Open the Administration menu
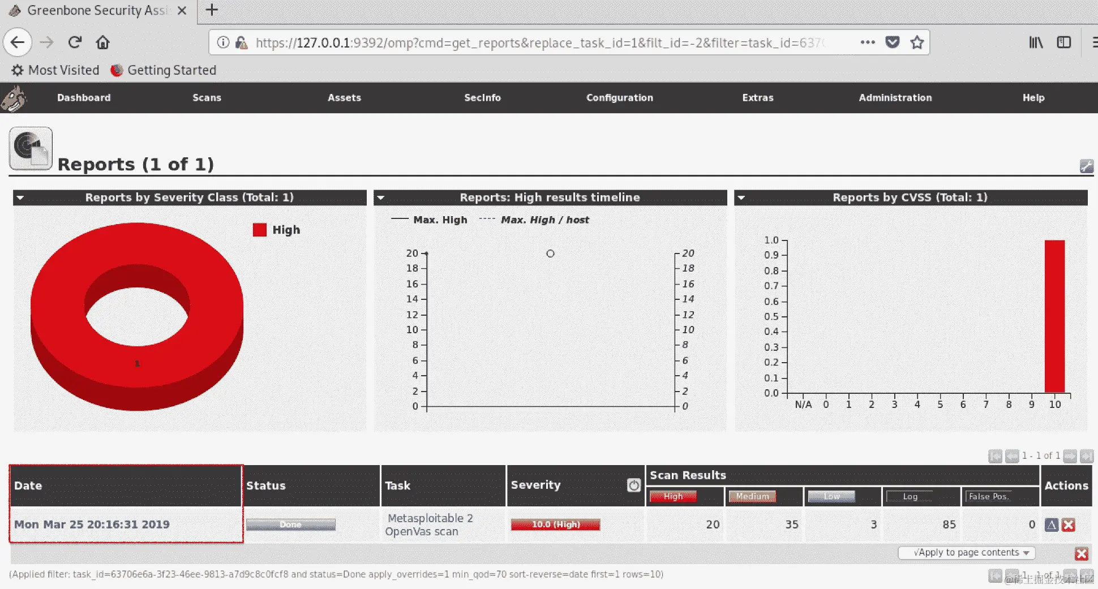Screen dimensions: 1098x589 (895, 98)
